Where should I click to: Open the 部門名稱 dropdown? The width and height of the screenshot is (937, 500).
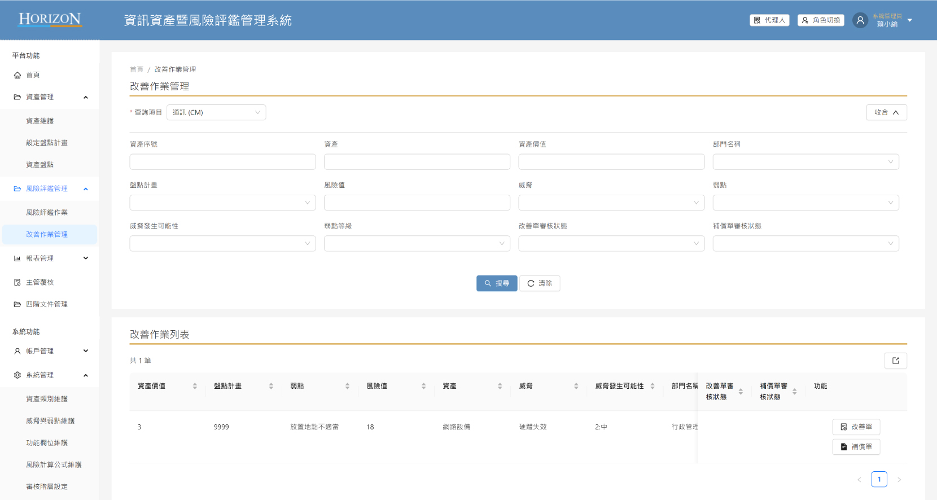pos(805,162)
